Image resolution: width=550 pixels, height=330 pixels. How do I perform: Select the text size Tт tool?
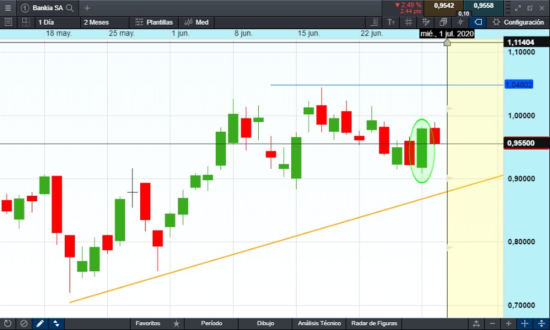point(391,22)
